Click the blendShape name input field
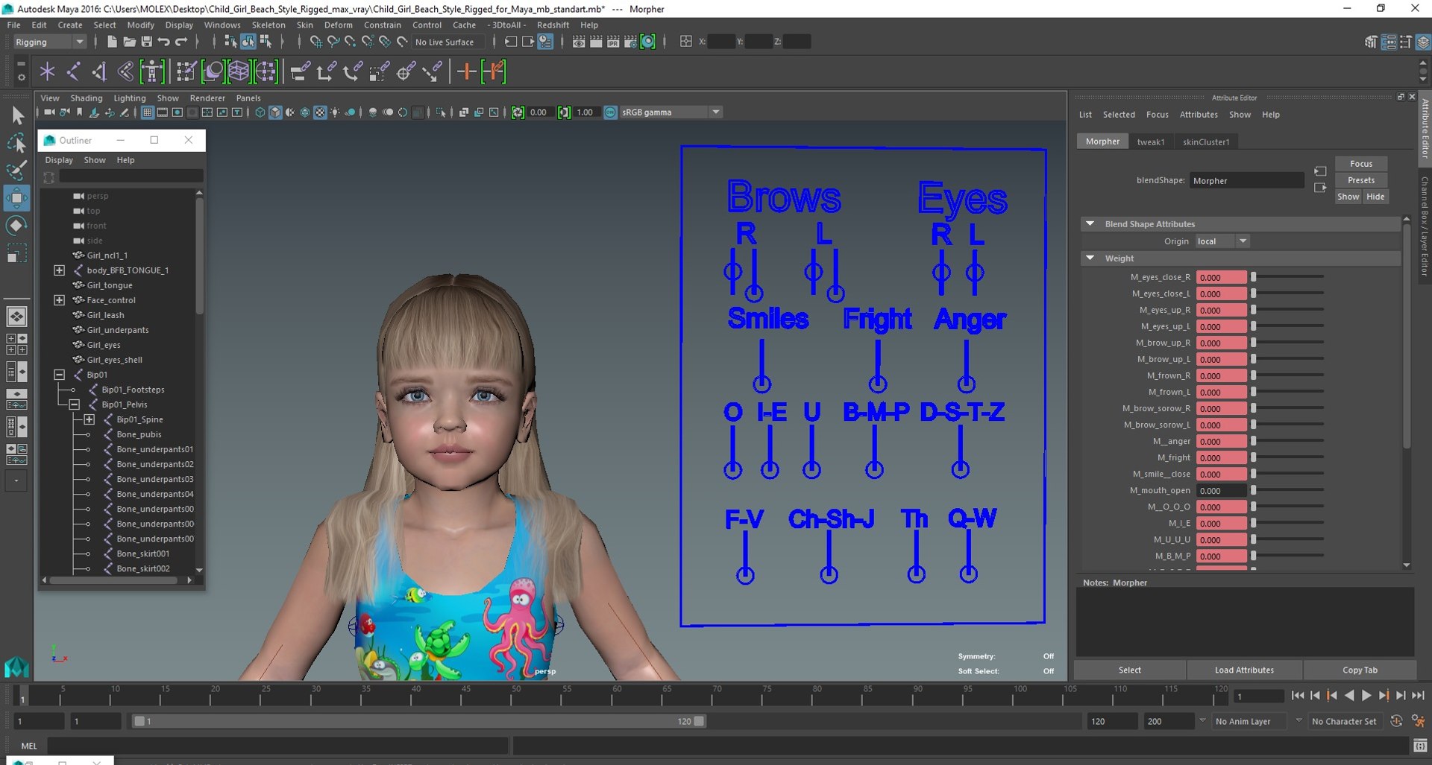 [1246, 180]
